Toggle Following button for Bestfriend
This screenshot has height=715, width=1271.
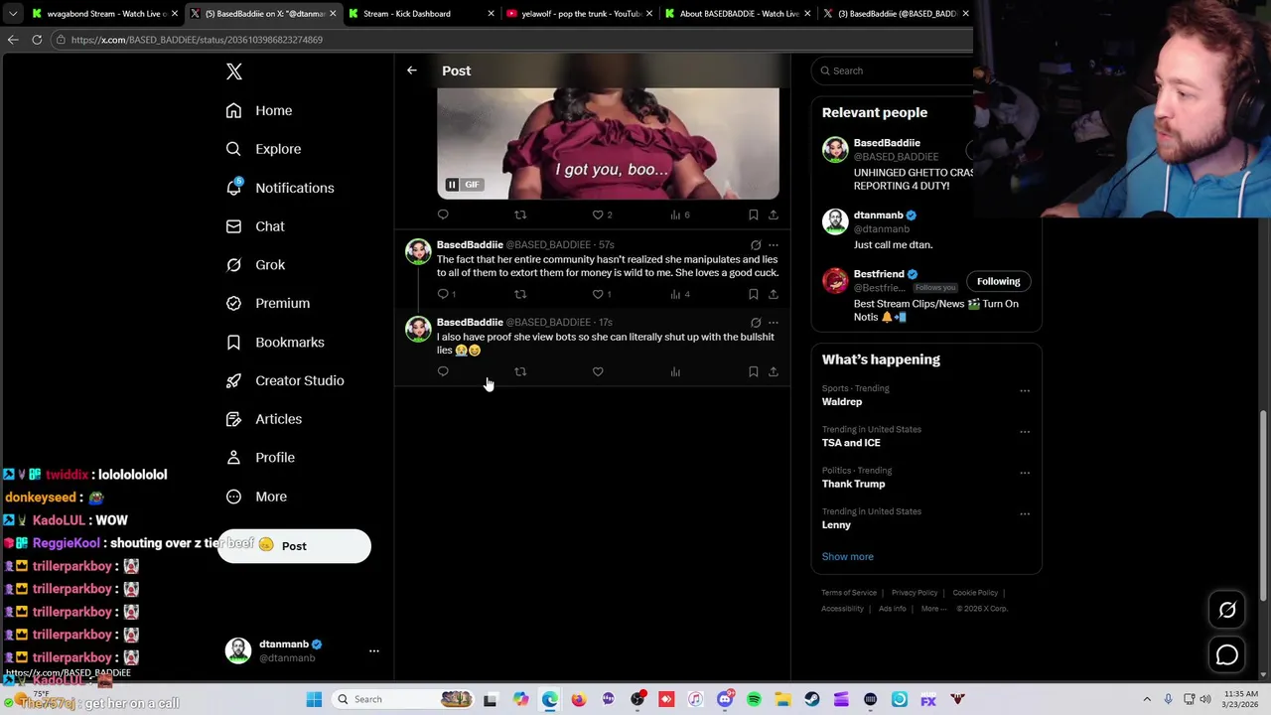pos(998,281)
